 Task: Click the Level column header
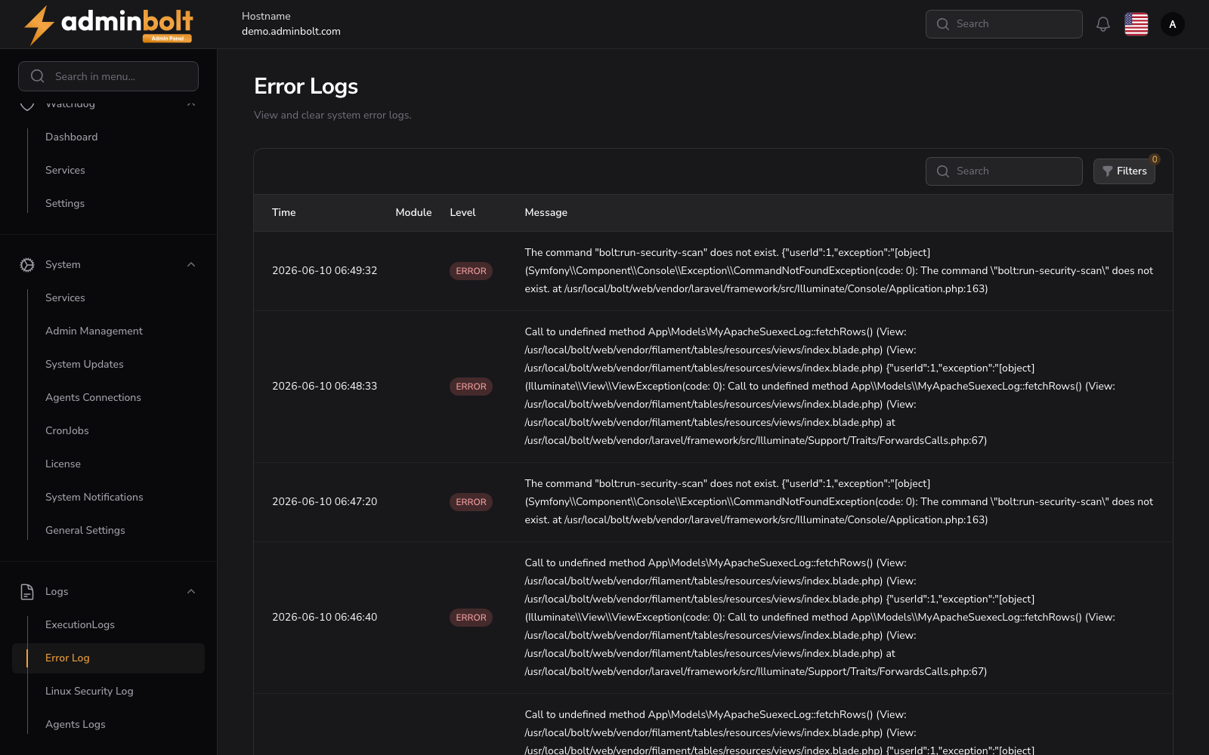(462, 213)
